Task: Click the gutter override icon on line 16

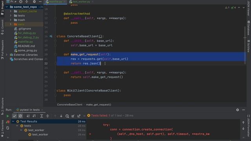Action: 51,36
